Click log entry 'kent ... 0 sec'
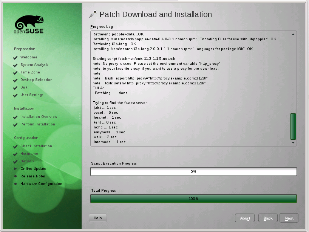Image resolution: width=309 pixels, height=232 pixels. coord(105,122)
